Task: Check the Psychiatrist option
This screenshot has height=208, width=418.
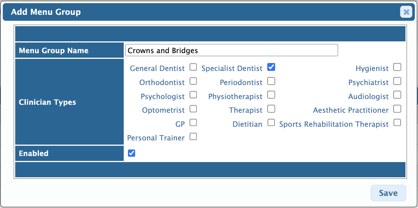Action: (397, 81)
